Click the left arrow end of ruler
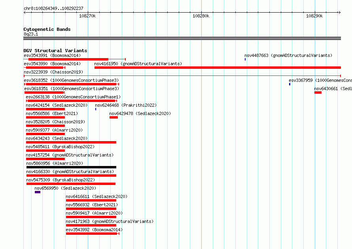Viewport: 352px width, 249px height. 25,12
